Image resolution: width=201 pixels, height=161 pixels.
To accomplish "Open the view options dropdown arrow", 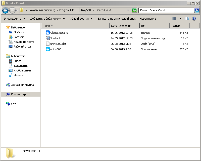I will pyautogui.click(x=180, y=19).
